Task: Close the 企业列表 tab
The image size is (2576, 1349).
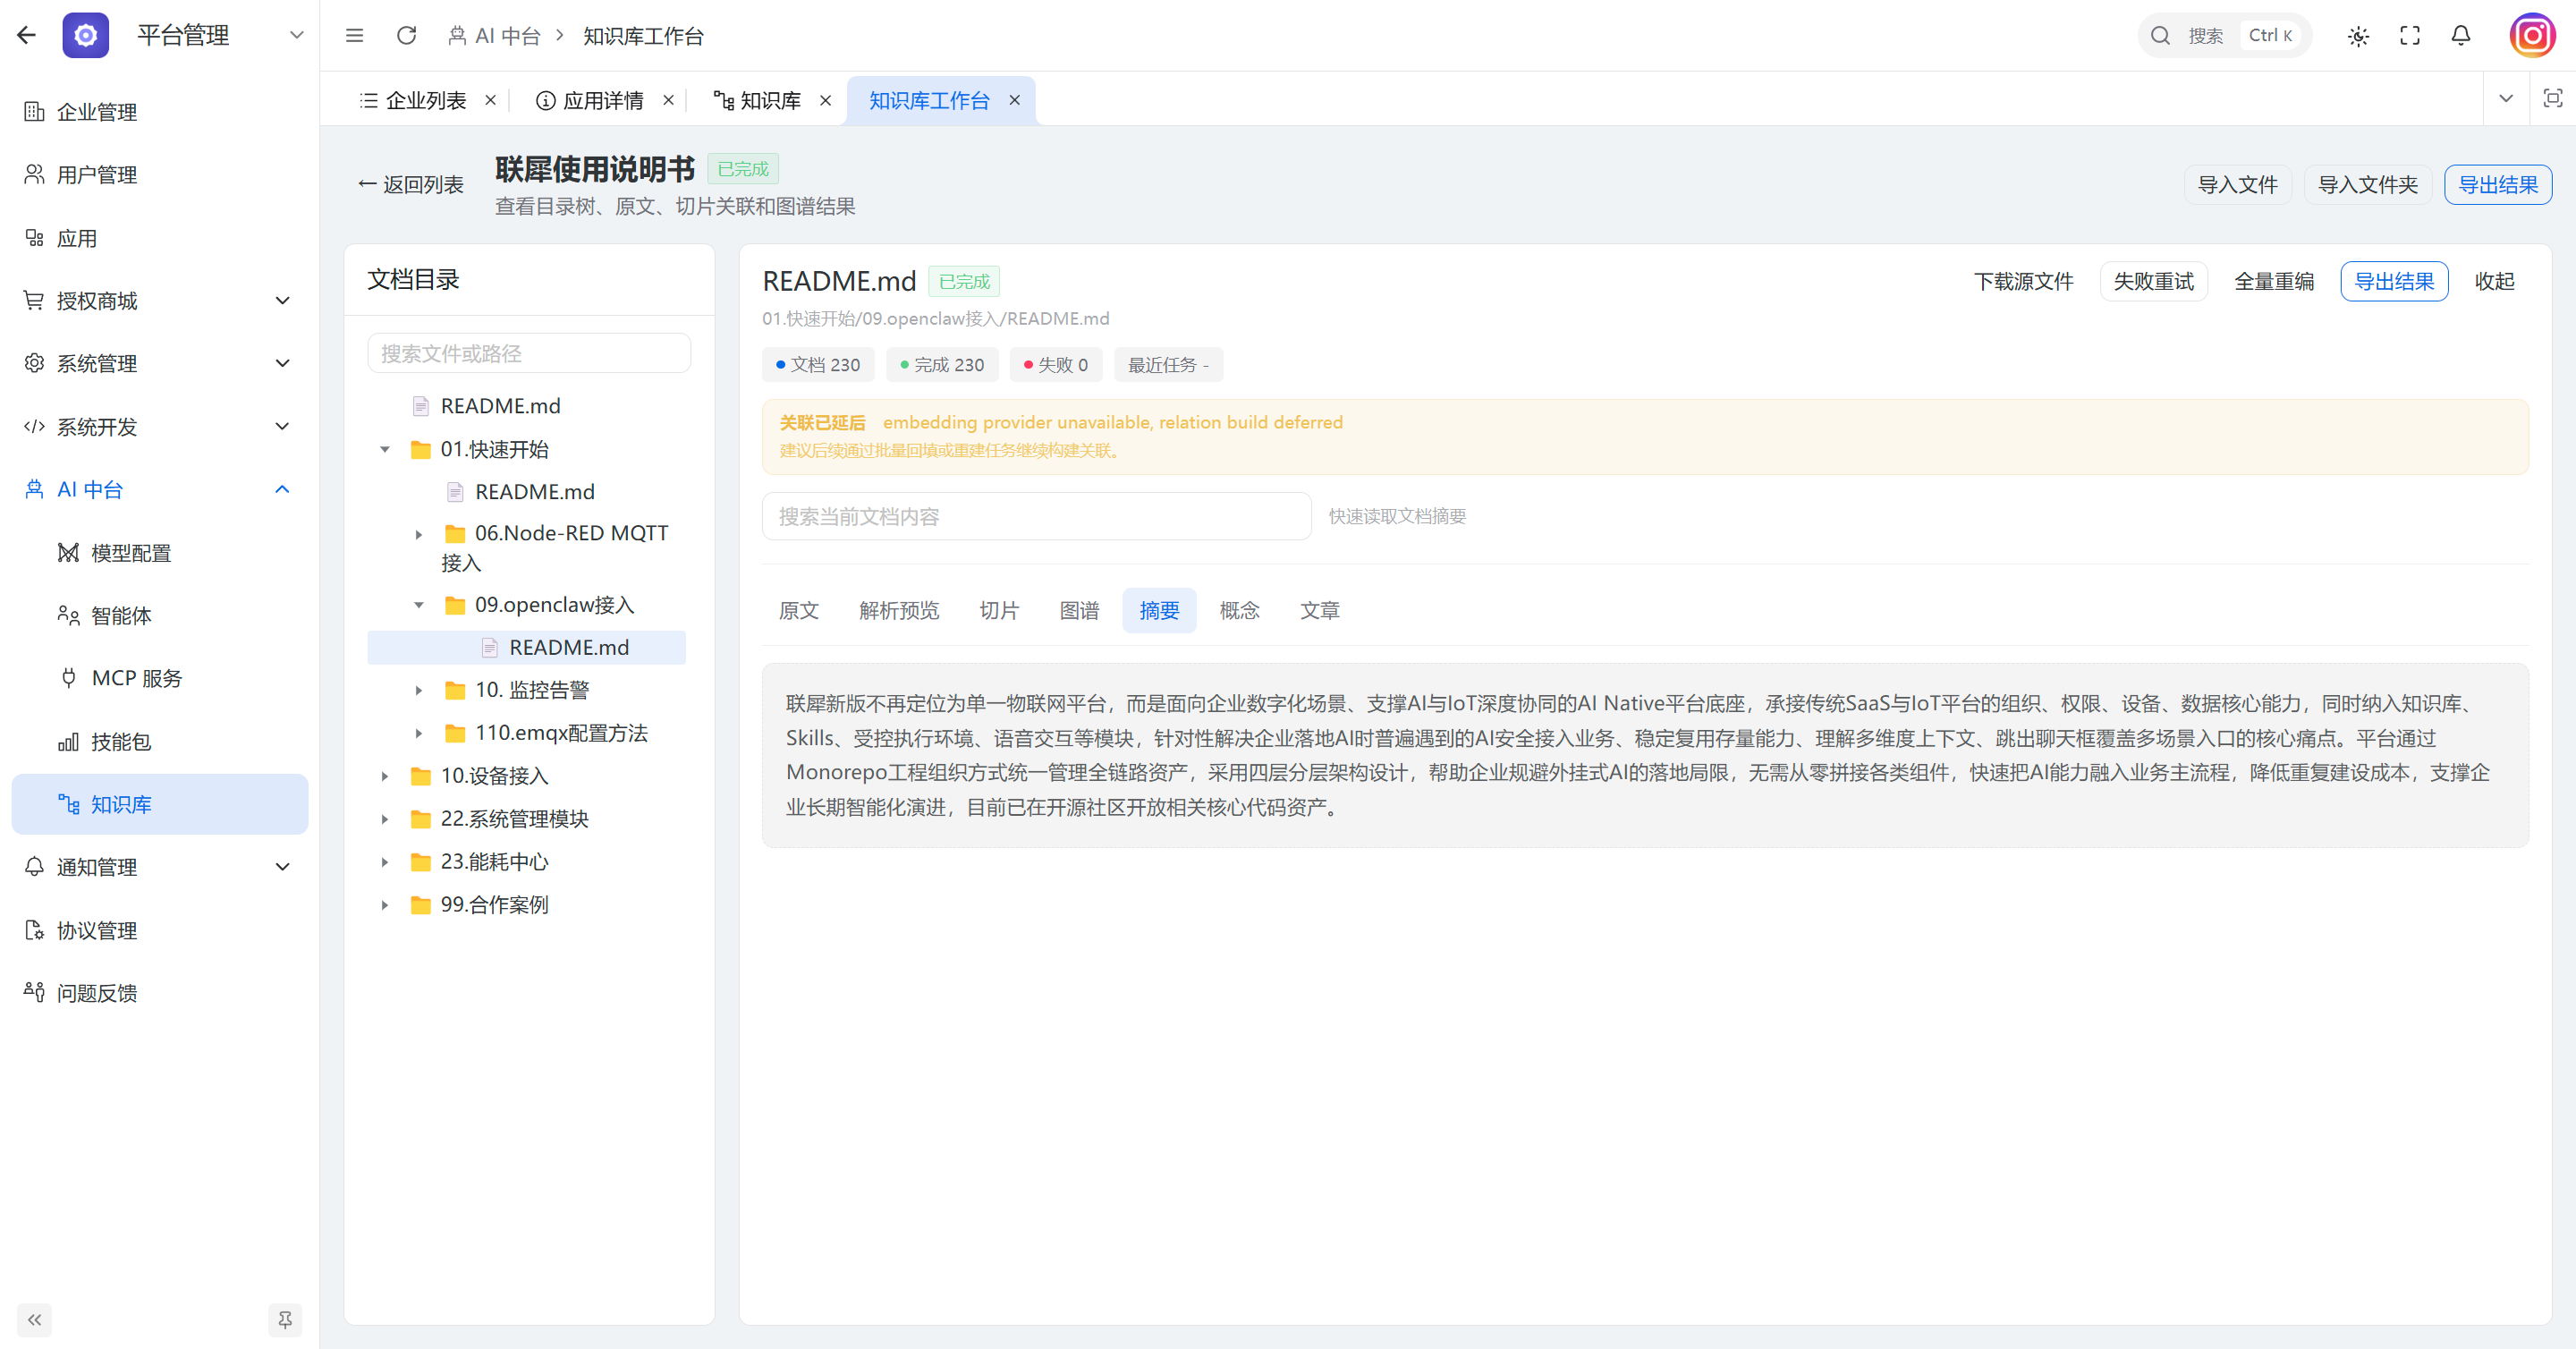Action: [490, 100]
